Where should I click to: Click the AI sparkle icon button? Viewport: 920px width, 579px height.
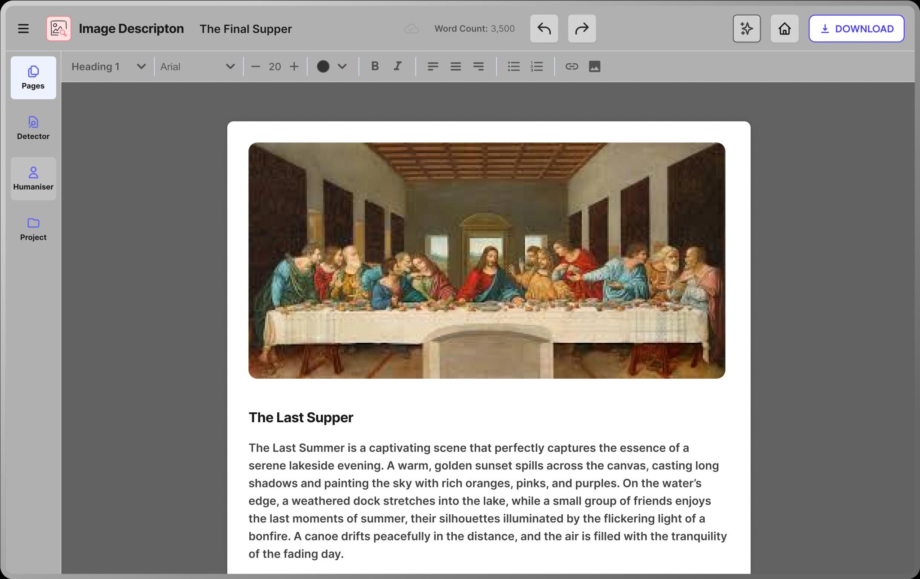pyautogui.click(x=746, y=29)
